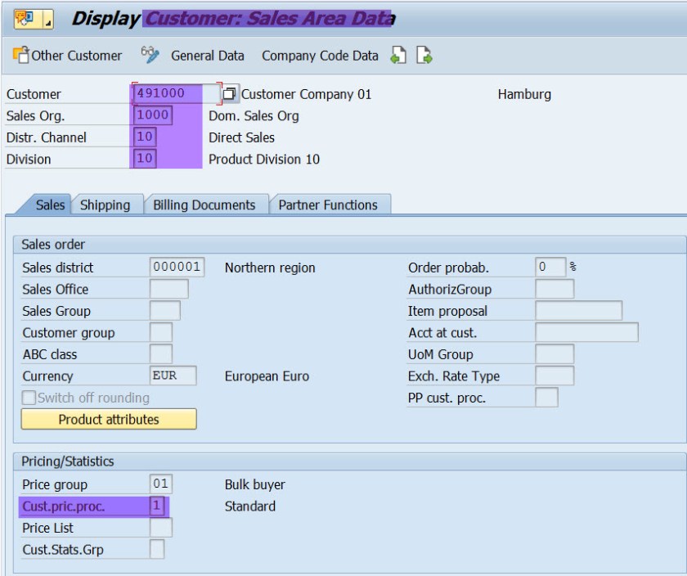Image resolution: width=687 pixels, height=576 pixels.
Task: Click the previous tab page icon
Action: click(398, 56)
